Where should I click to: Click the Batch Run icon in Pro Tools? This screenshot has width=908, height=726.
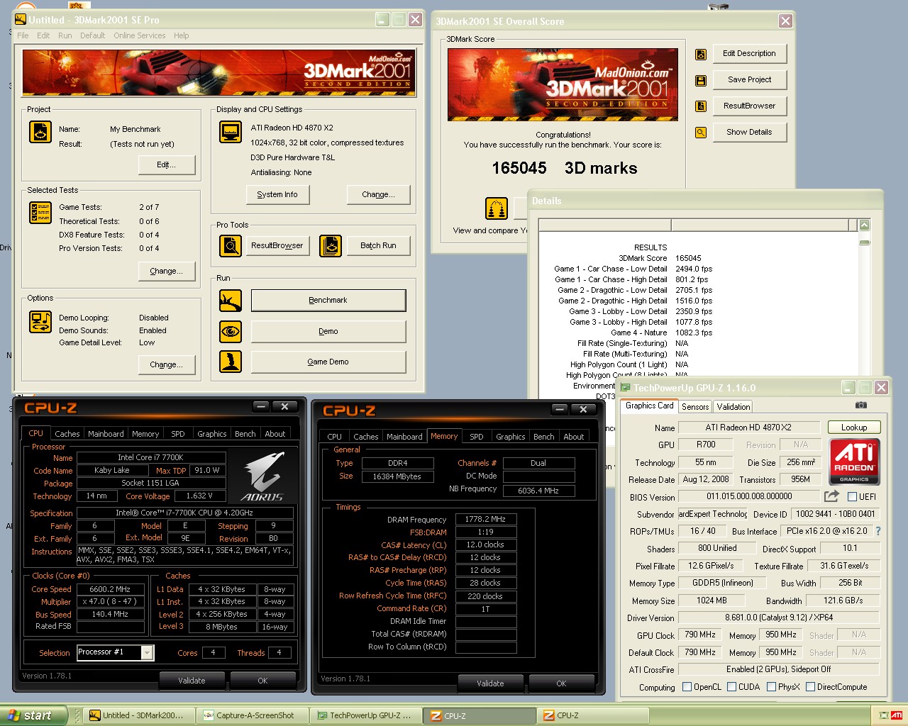click(x=331, y=246)
